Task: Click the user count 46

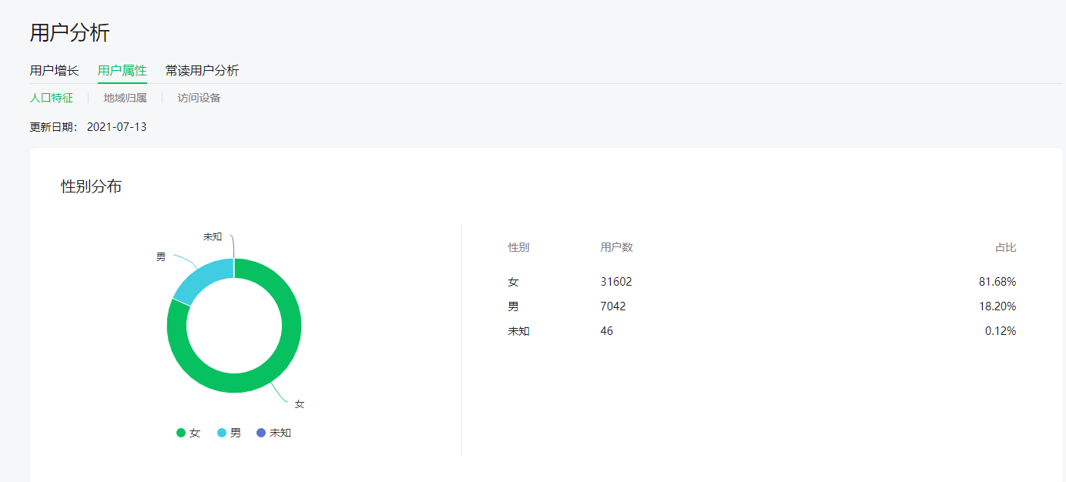Action: tap(607, 331)
